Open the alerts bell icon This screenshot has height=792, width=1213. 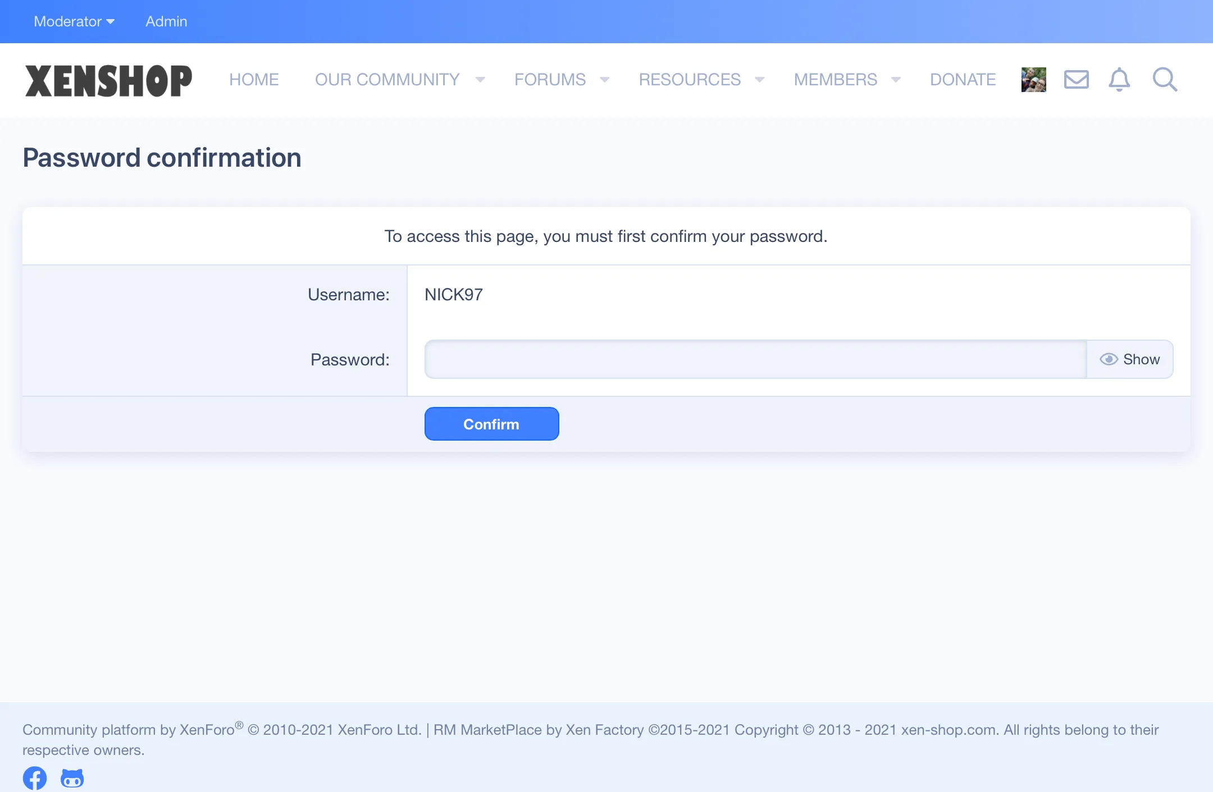click(1119, 80)
